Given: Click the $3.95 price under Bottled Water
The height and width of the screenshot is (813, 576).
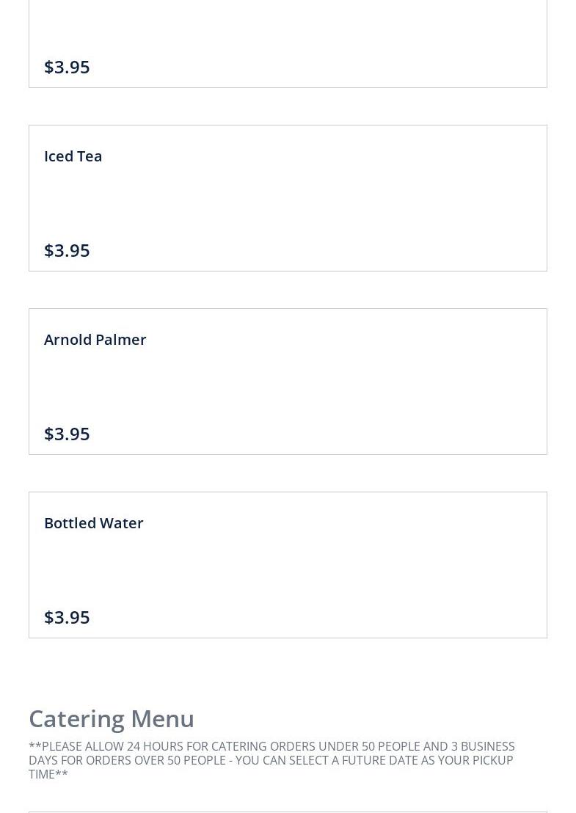Looking at the screenshot, I should (67, 617).
